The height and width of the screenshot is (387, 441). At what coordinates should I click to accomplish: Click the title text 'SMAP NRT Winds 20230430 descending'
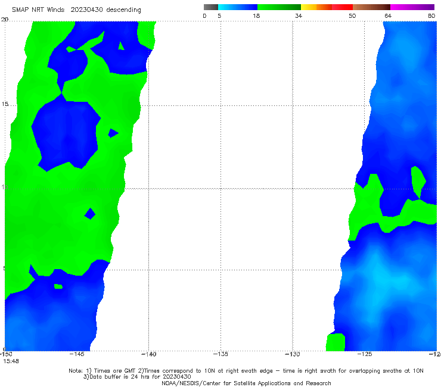point(76,10)
